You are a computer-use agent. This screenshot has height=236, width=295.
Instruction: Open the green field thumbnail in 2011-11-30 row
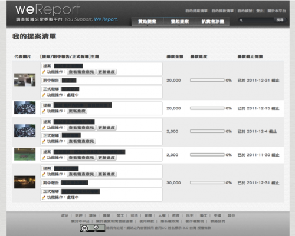click(25, 154)
